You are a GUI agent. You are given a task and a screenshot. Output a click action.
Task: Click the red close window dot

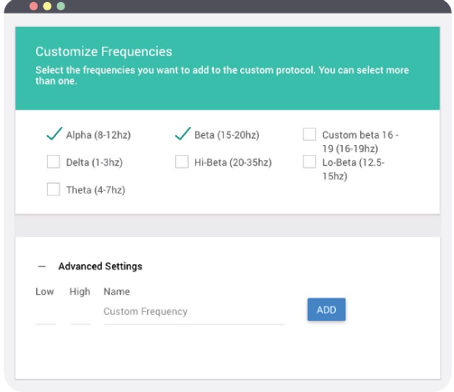34,6
